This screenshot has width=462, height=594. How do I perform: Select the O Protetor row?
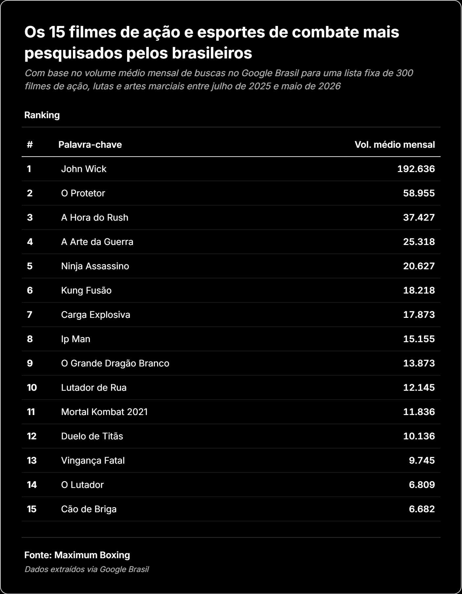[231, 193]
